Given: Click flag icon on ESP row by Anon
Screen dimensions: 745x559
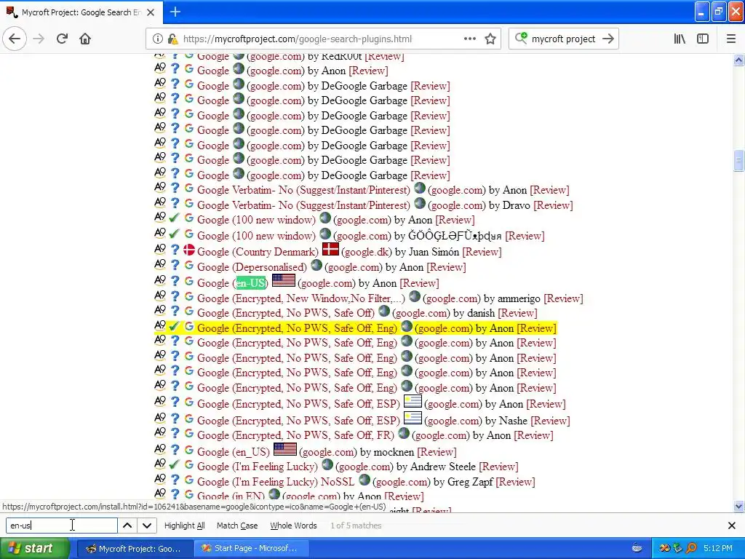Looking at the screenshot, I should 413,402.
